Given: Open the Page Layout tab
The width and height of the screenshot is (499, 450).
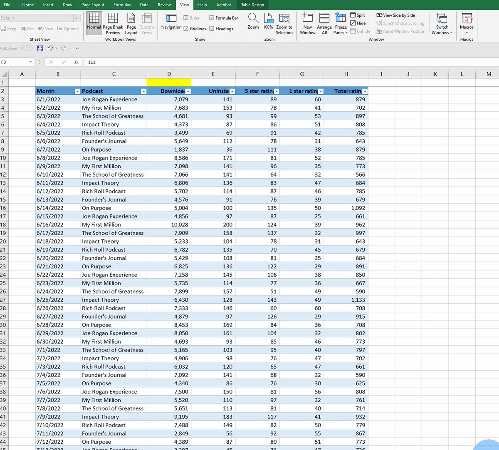Looking at the screenshot, I should pos(93,5).
